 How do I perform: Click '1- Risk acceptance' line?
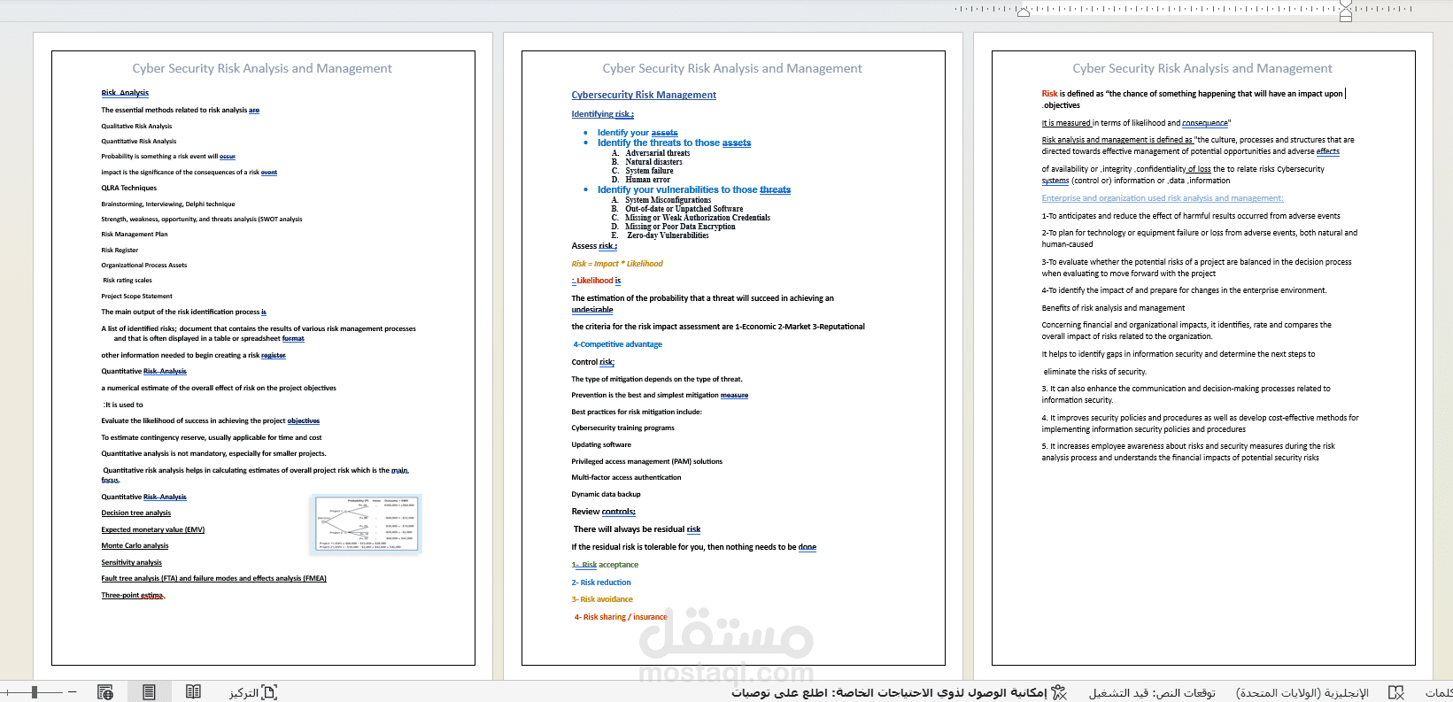pyautogui.click(x=605, y=565)
